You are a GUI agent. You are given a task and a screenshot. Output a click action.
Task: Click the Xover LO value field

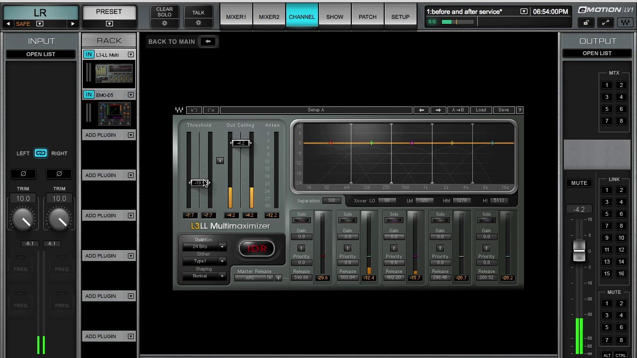point(387,200)
